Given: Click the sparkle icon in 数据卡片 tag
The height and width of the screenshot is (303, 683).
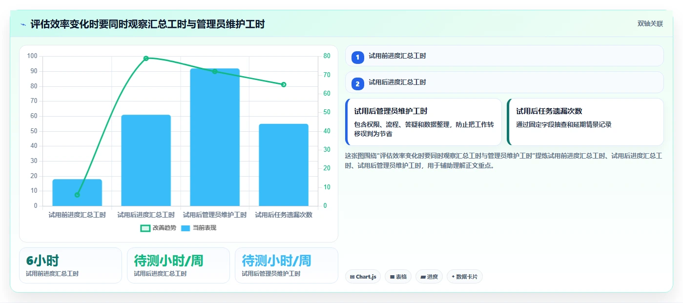Looking at the screenshot, I should point(453,277).
